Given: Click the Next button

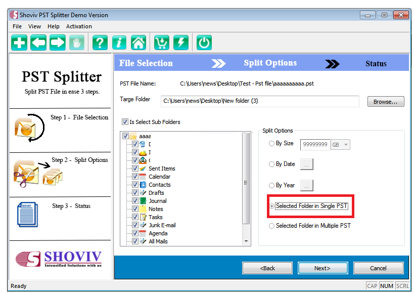Looking at the screenshot, I should click(x=323, y=268).
